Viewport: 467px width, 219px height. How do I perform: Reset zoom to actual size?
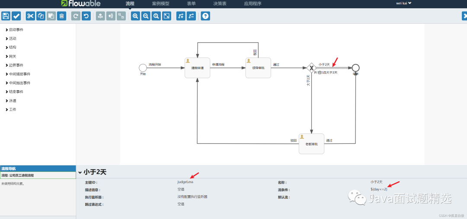tap(156, 16)
